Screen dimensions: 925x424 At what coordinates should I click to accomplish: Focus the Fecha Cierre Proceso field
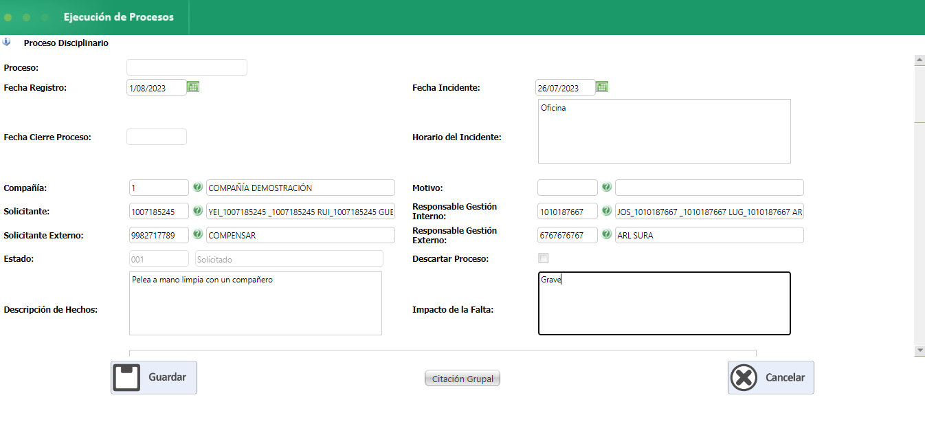point(157,137)
